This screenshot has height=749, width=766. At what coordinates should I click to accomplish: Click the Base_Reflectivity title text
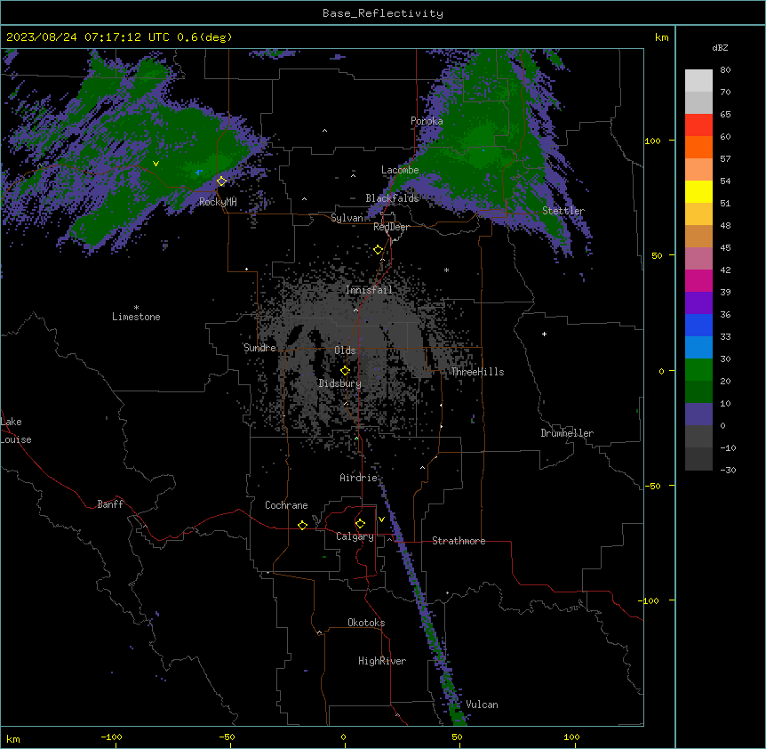click(383, 13)
